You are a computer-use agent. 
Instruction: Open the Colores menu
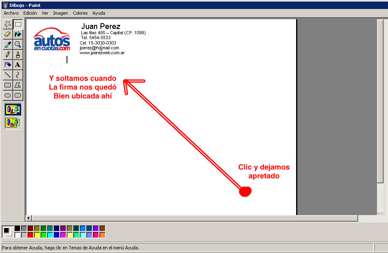80,13
